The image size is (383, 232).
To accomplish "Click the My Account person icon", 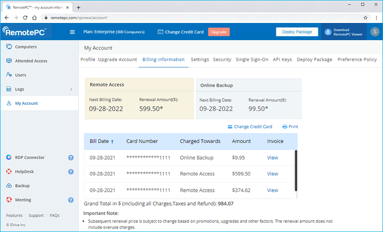I will 9,103.
